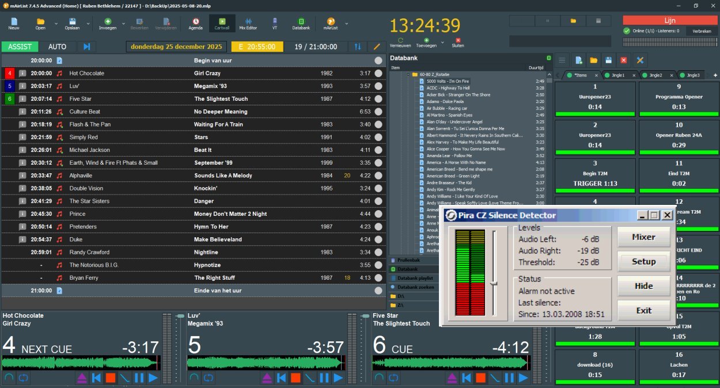This screenshot has width=720, height=388.
Task: Toggle status circle on Duke row
Action: 378,239
